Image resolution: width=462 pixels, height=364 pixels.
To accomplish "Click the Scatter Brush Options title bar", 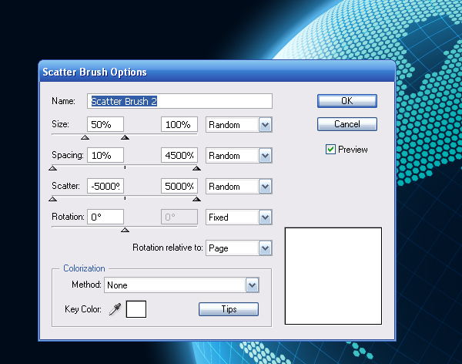I will pos(217,72).
